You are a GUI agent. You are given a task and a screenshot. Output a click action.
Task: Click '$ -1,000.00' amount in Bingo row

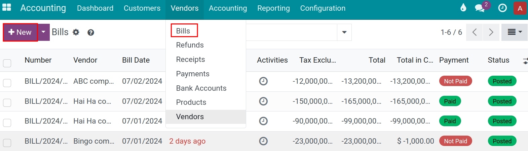[415, 141]
